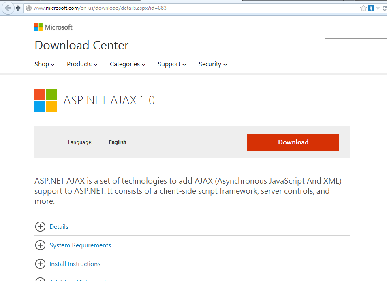The image size is (387, 281).
Task: Click the Download Center heading link
Action: tap(81, 45)
